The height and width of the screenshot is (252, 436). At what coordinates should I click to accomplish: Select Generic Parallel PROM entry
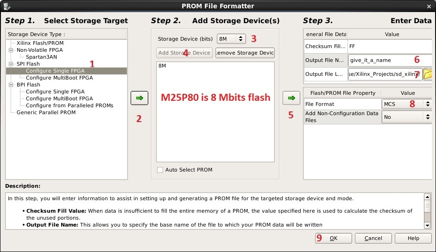[46, 112]
